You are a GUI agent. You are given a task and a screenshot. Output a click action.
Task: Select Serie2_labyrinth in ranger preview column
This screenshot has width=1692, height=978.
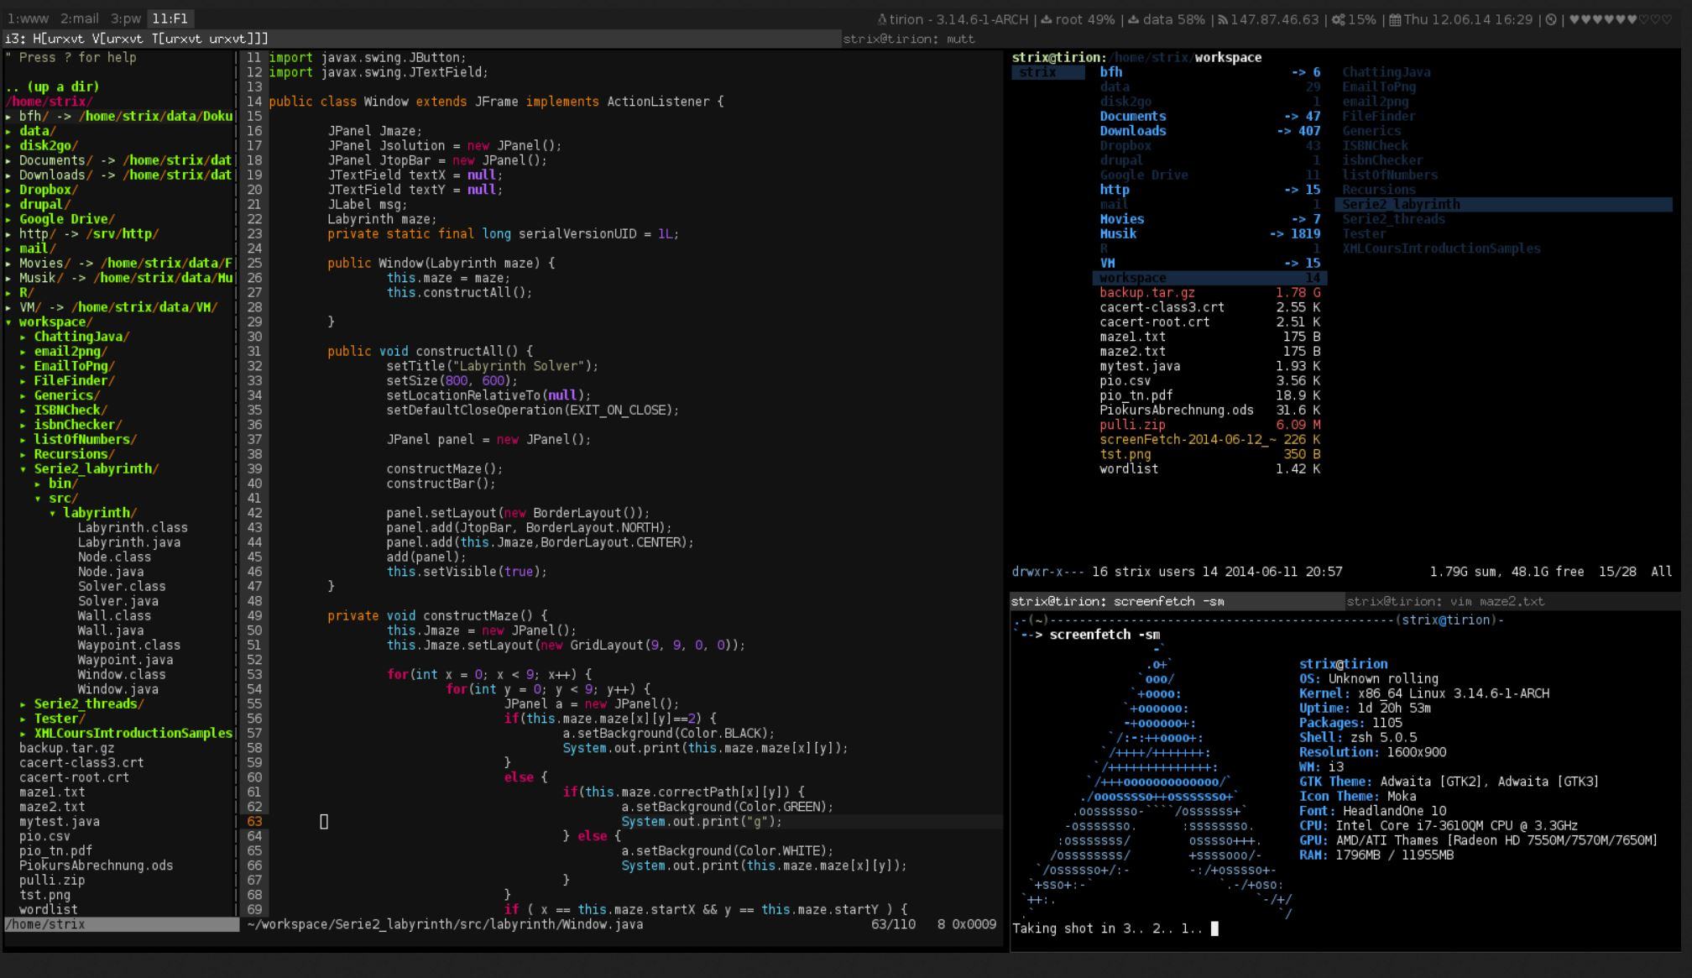point(1503,205)
